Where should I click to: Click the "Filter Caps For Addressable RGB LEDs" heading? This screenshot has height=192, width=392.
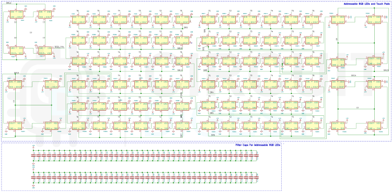[258, 145]
